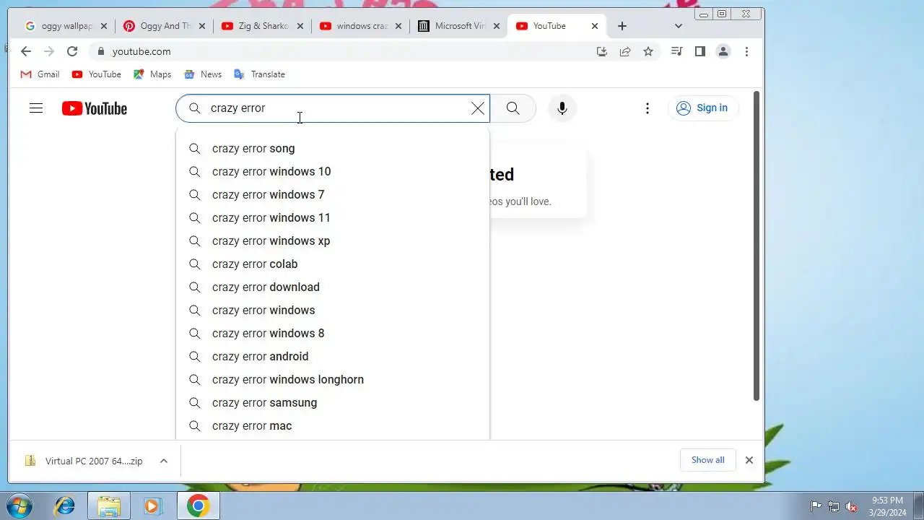924x520 pixels.
Task: Share this page using the share icon
Action: tap(625, 51)
